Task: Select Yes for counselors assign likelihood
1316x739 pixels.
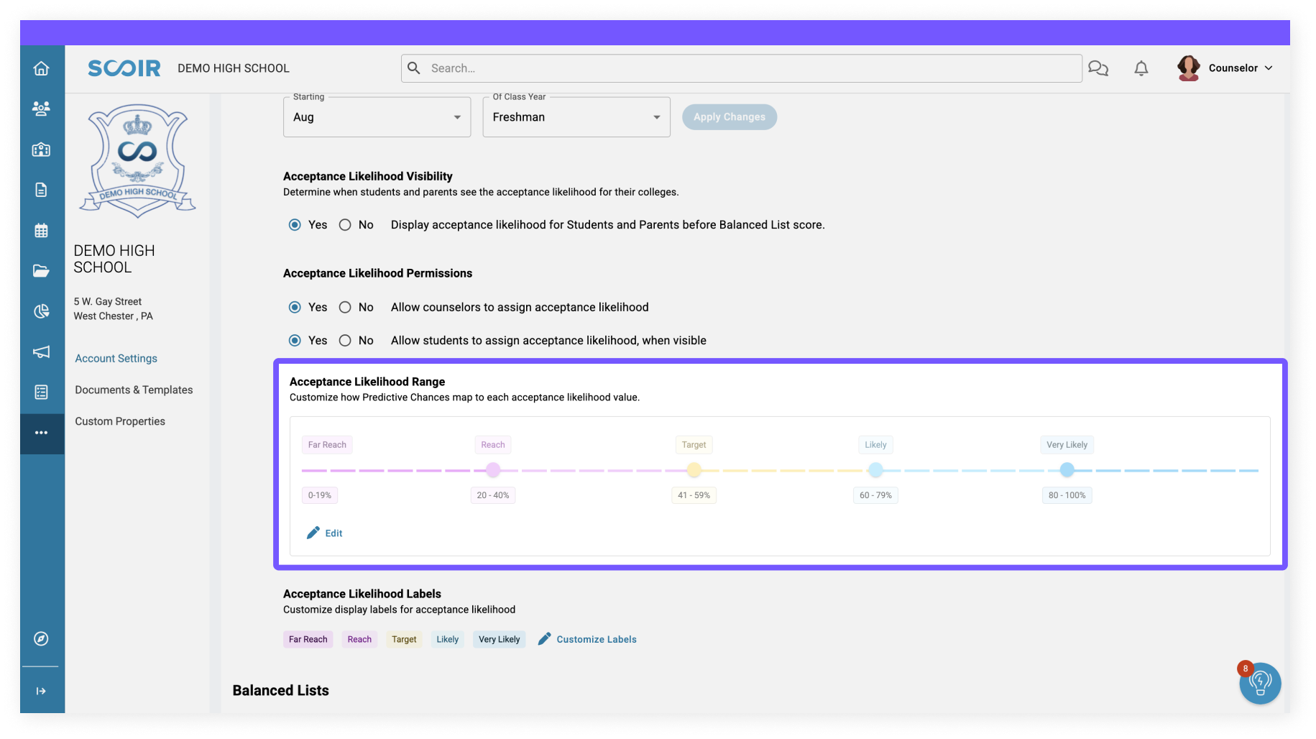Action: pyautogui.click(x=295, y=307)
